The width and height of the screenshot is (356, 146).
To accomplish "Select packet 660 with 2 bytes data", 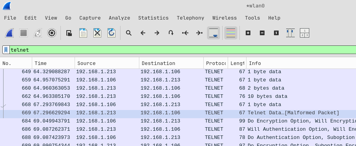I will click(178, 88).
